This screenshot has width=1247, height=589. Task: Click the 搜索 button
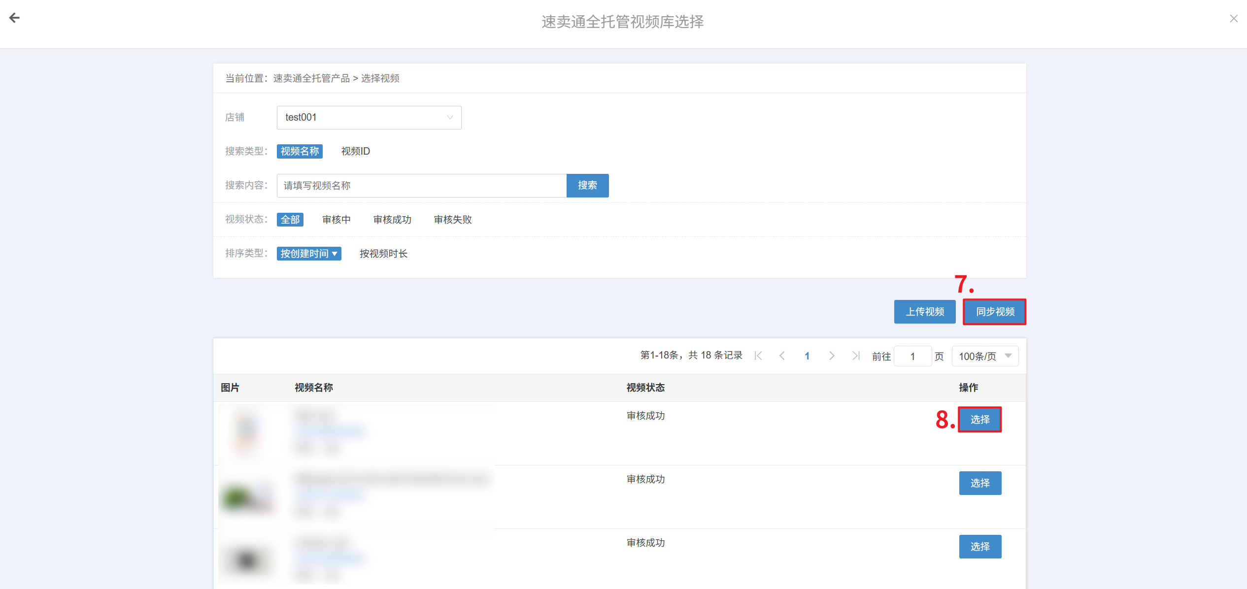coord(587,186)
